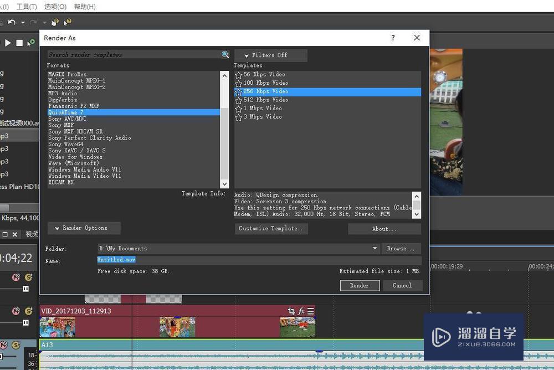Click Formats list scrollbar up arrow
Screen dimensions: 554x370
[225, 75]
